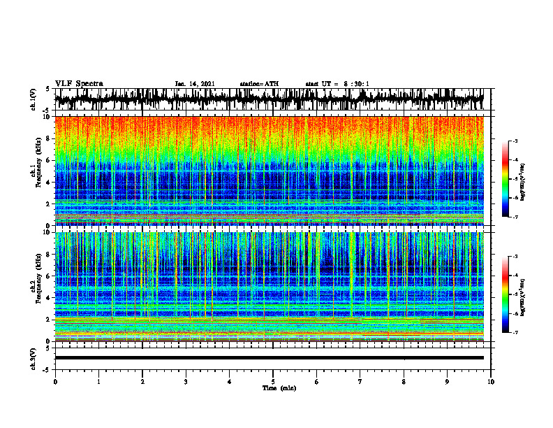553x428 pixels.
Task: Click the "0" tick on the time axis
Action: click(55, 382)
